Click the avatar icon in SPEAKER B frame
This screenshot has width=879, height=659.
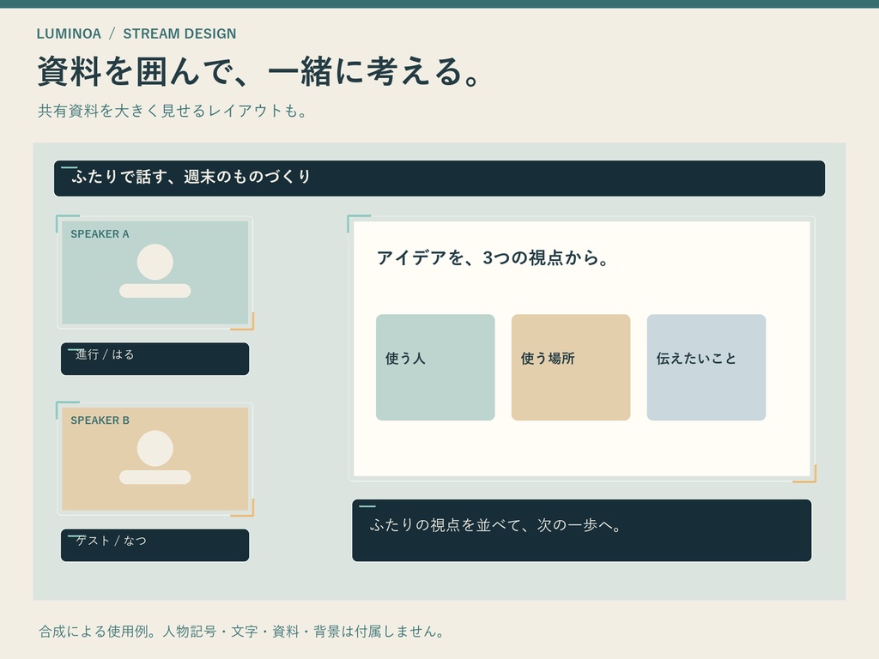[x=155, y=457]
